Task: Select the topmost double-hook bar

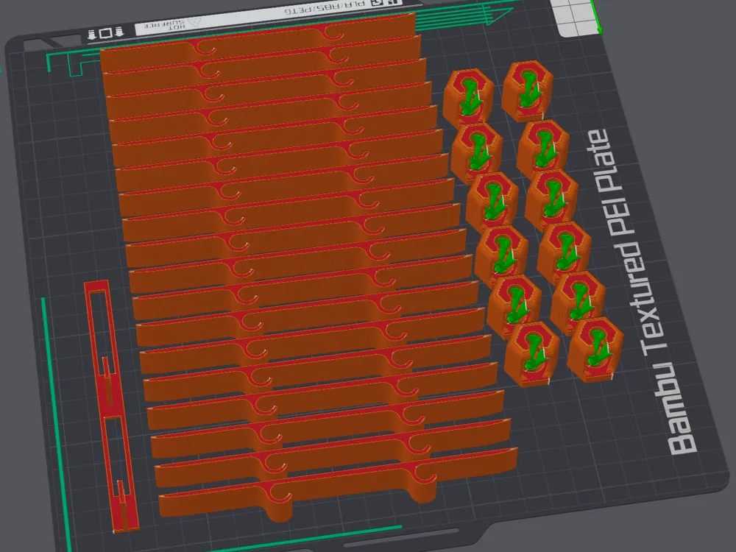Action: tap(258, 42)
